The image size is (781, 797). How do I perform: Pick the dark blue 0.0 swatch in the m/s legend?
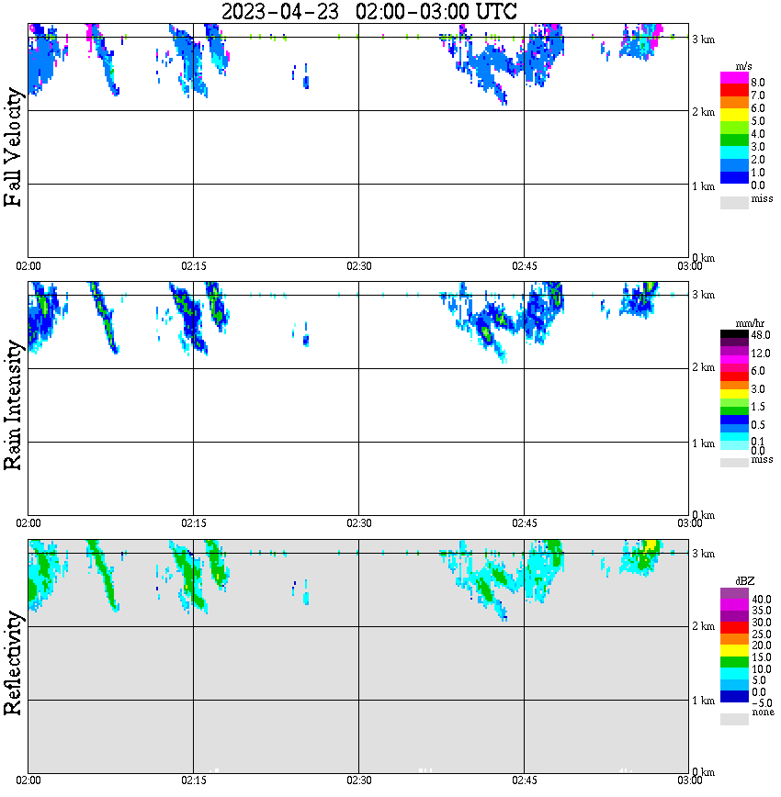[734, 177]
